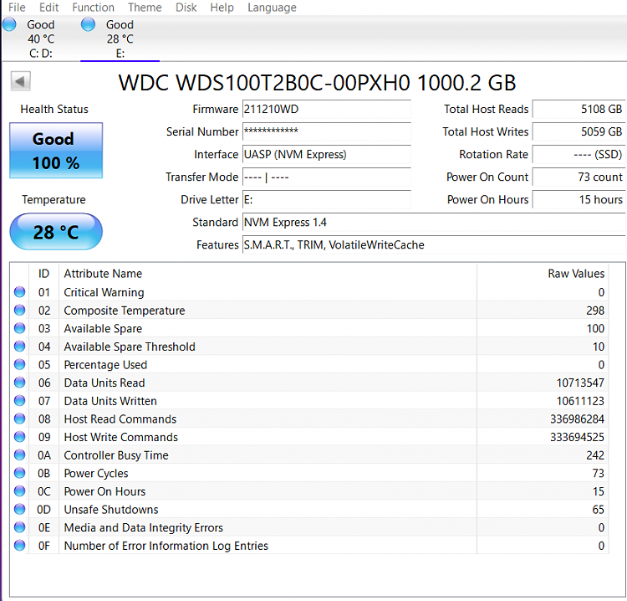Click status orb for Available Spare row
This screenshot has width=627, height=601.
(x=19, y=328)
